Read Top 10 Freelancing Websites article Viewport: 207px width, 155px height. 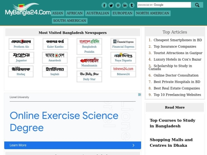pos(177,95)
